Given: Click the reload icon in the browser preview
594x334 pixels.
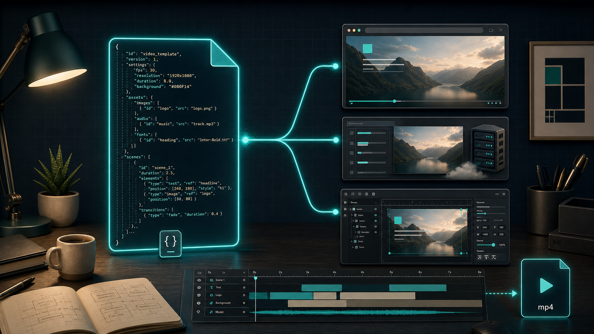Looking at the screenshot, I should (x=491, y=30).
